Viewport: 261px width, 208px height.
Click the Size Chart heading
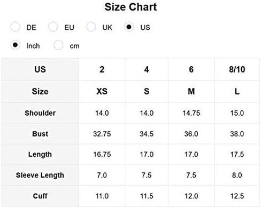130,7
